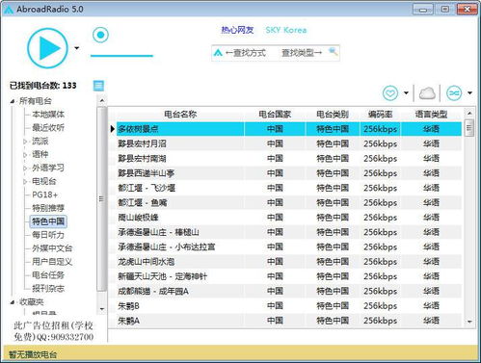Select 特色中国 in the tree

pyautogui.click(x=48, y=221)
